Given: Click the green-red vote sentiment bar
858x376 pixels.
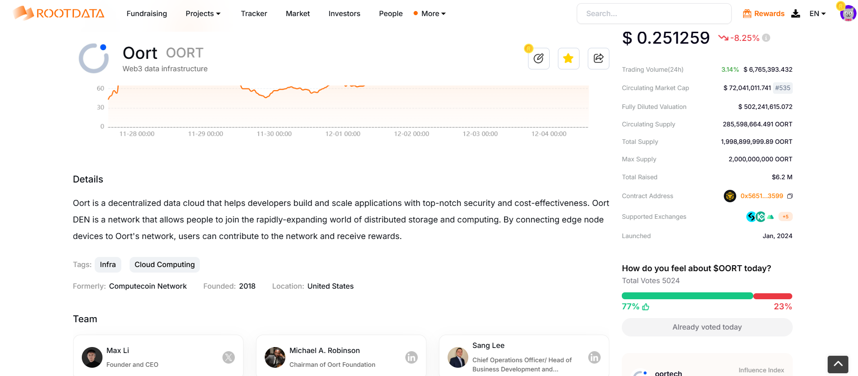Looking at the screenshot, I should coord(707,296).
